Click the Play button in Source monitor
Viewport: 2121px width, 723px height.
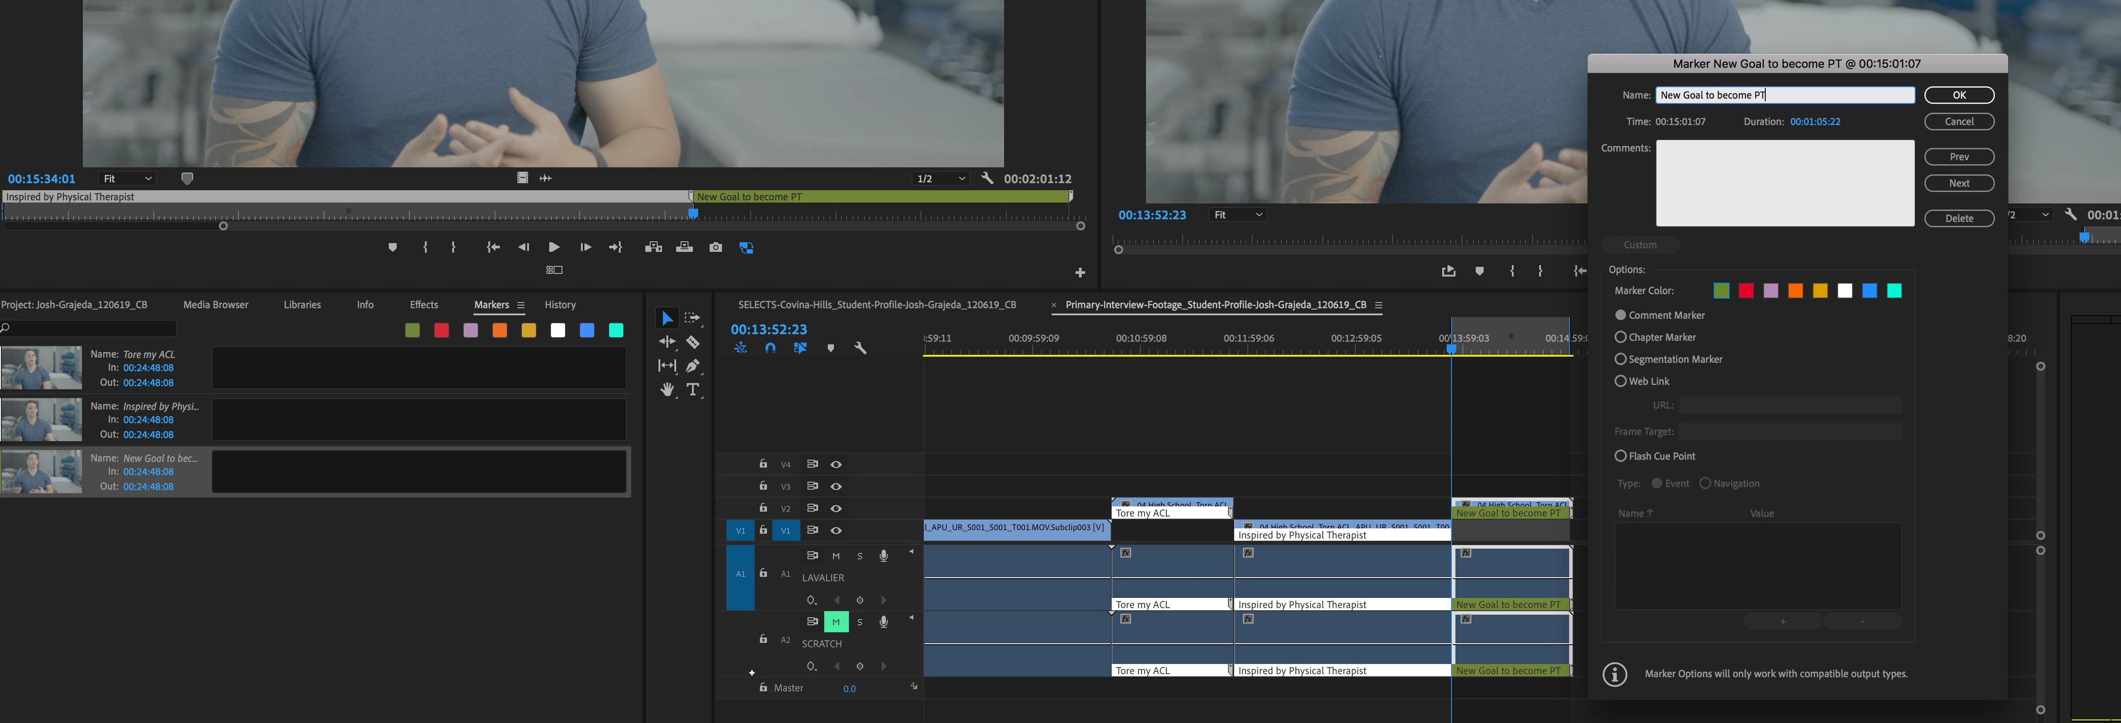click(554, 247)
